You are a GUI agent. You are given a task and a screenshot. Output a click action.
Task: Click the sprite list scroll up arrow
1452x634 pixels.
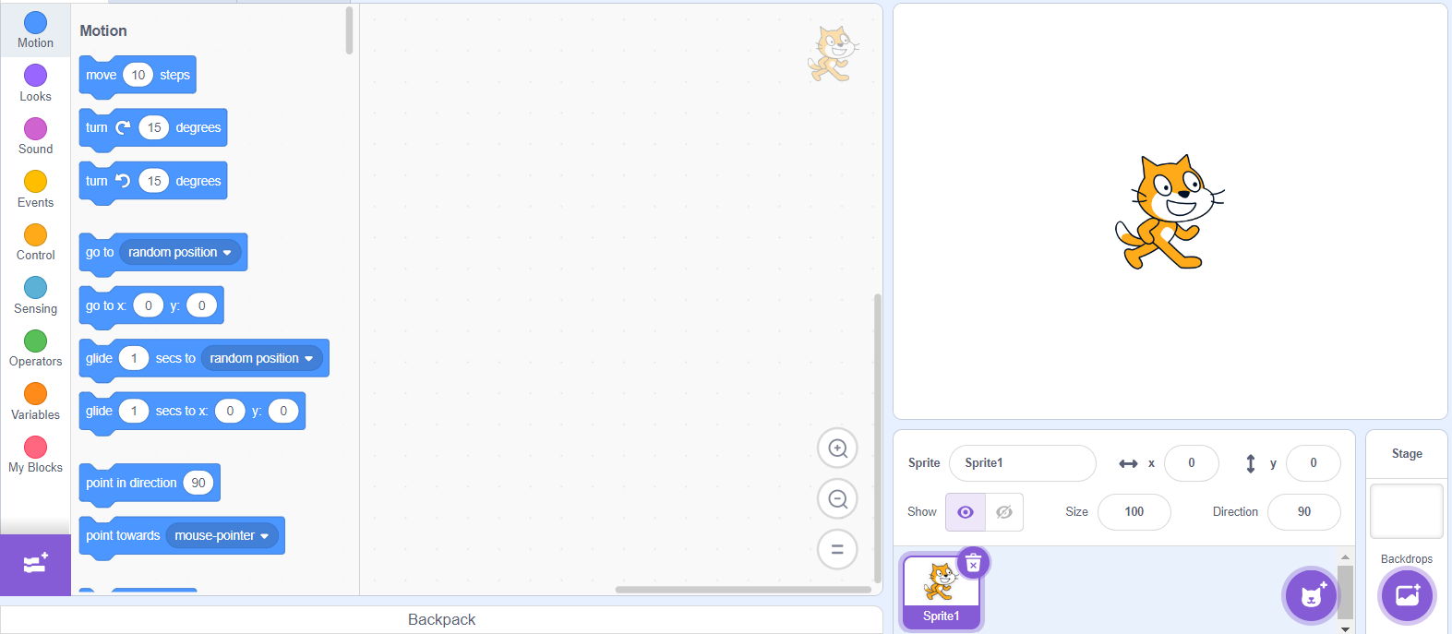pyautogui.click(x=1345, y=556)
